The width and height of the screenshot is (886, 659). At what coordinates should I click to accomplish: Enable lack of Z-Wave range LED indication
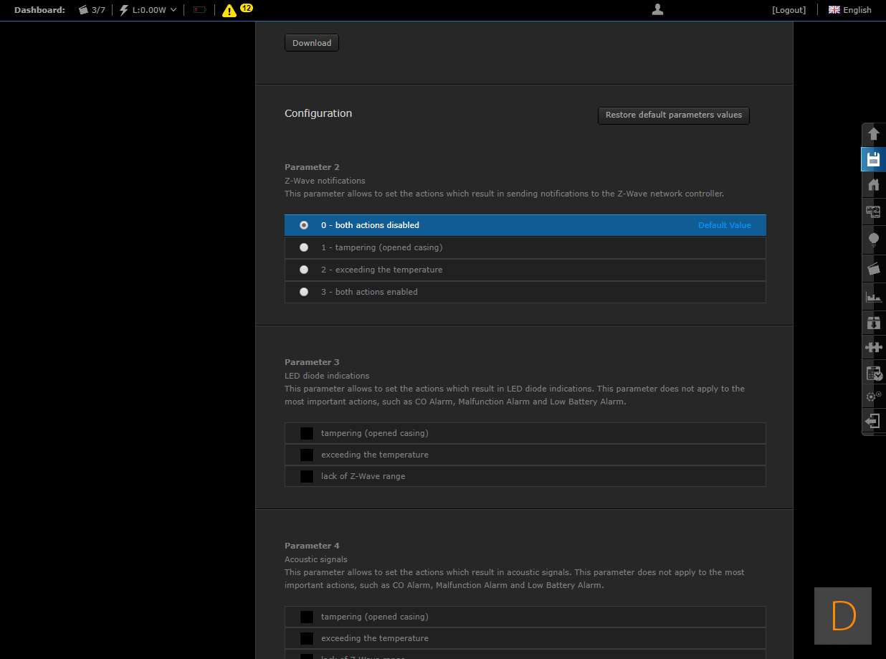click(x=307, y=476)
